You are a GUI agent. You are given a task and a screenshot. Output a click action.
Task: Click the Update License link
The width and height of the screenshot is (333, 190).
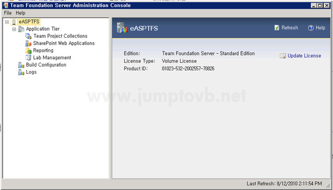pos(304,56)
